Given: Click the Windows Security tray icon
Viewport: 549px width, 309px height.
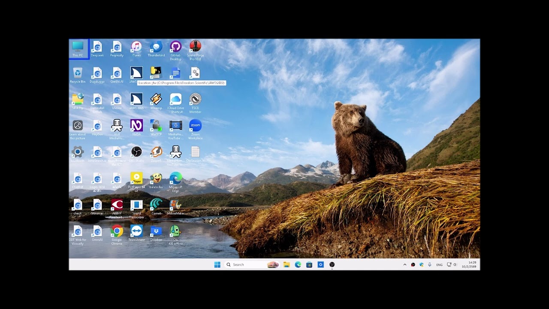Looking at the screenshot, I should point(422,265).
